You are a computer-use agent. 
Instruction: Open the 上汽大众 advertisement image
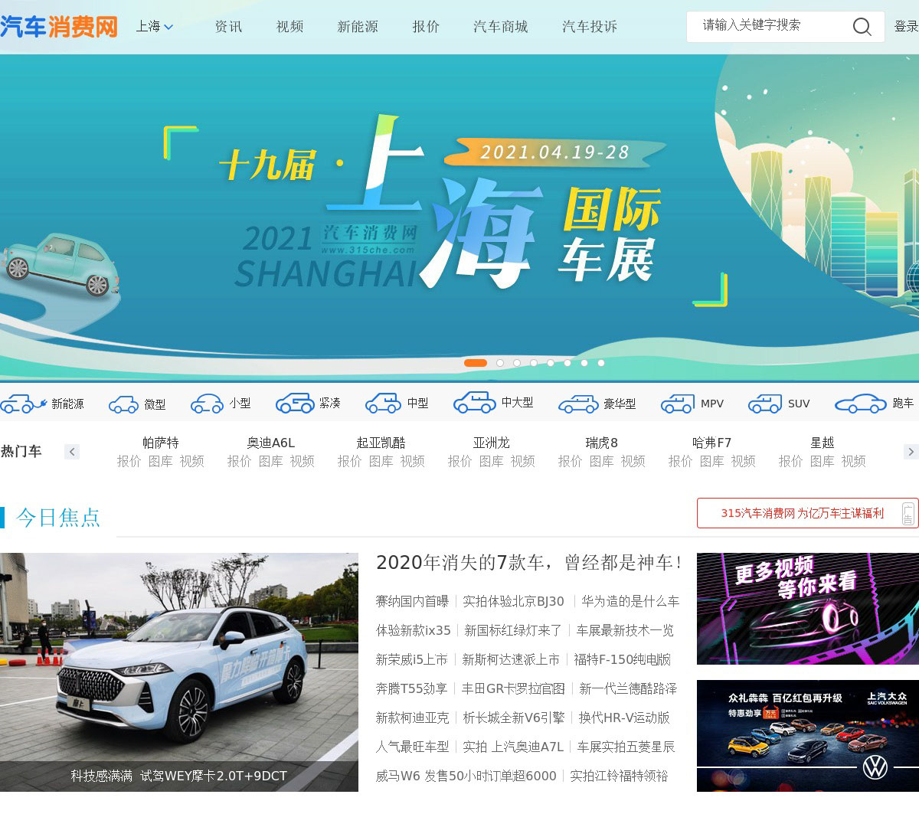click(808, 736)
